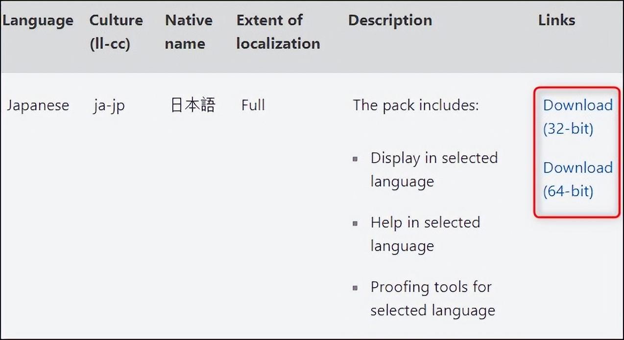624x340 pixels.
Task: Click the Language column header
Action: 38,21
